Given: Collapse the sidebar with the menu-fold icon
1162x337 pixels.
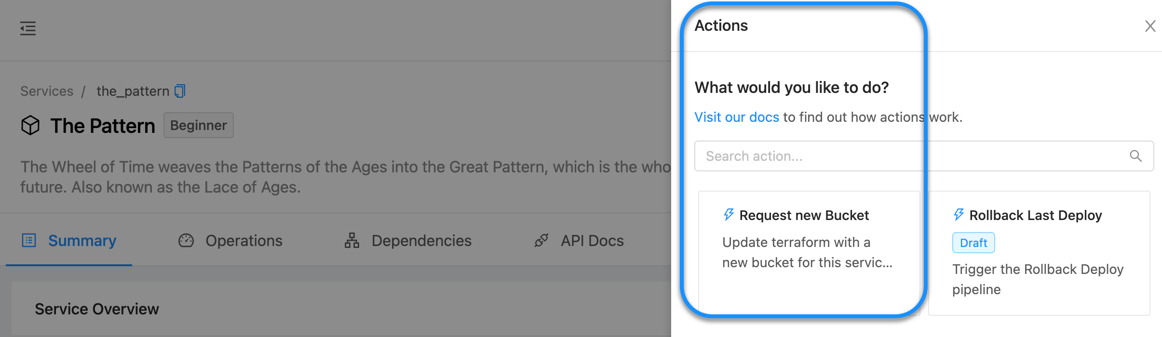Looking at the screenshot, I should point(28,28).
